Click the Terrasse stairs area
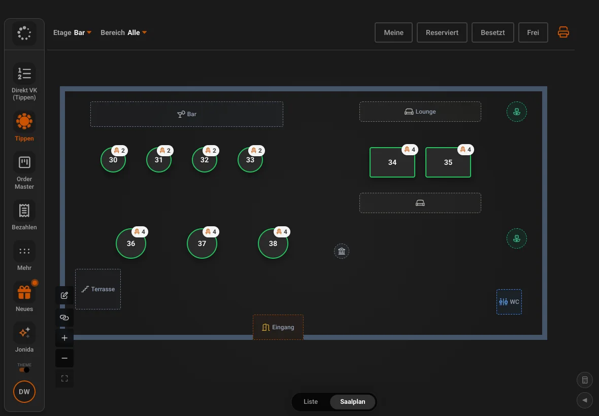Screen dimensions: 599x416 pyautogui.click(x=98, y=289)
